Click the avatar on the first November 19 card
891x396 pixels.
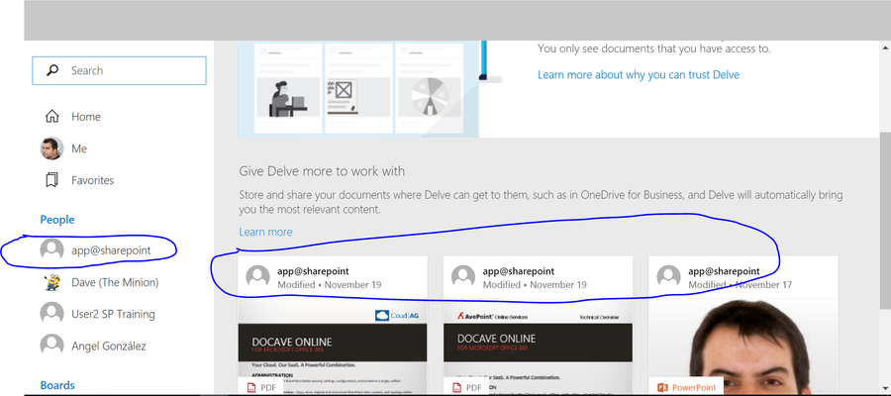(x=258, y=276)
